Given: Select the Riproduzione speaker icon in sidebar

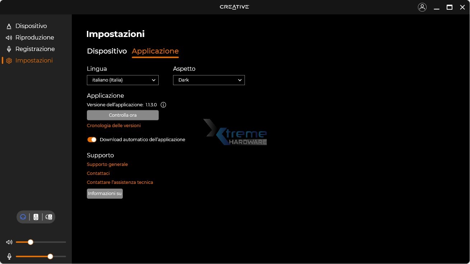Looking at the screenshot, I should (x=9, y=37).
